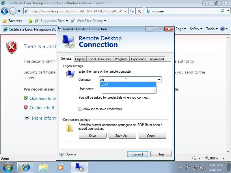Select the Certificate Error browser tab

tap(29, 29)
